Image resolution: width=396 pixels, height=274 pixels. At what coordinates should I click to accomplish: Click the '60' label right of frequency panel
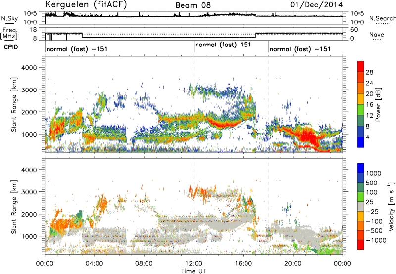pos(354,30)
